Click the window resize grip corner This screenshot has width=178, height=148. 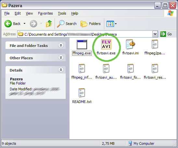175,144
